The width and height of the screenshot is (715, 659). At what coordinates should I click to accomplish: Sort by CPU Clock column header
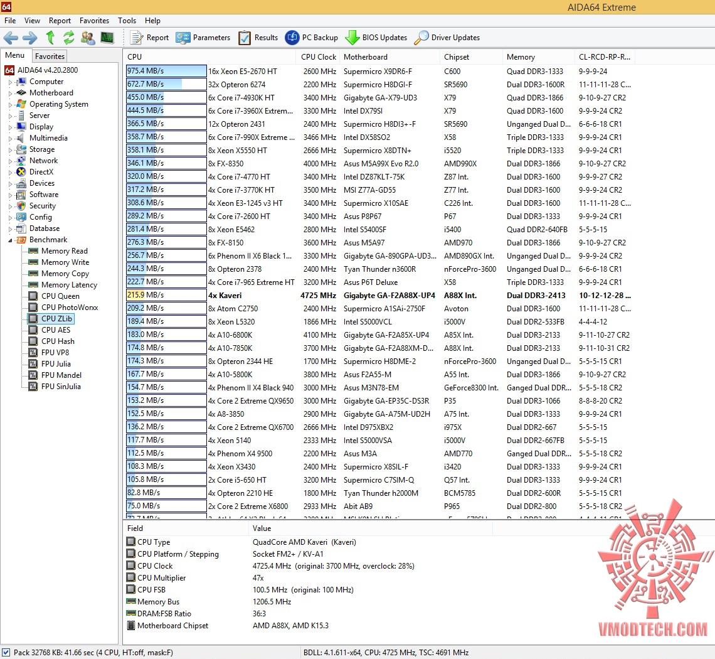coord(318,56)
